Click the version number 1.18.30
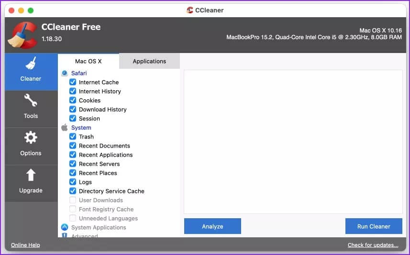This screenshot has width=410, height=255. tap(52, 39)
